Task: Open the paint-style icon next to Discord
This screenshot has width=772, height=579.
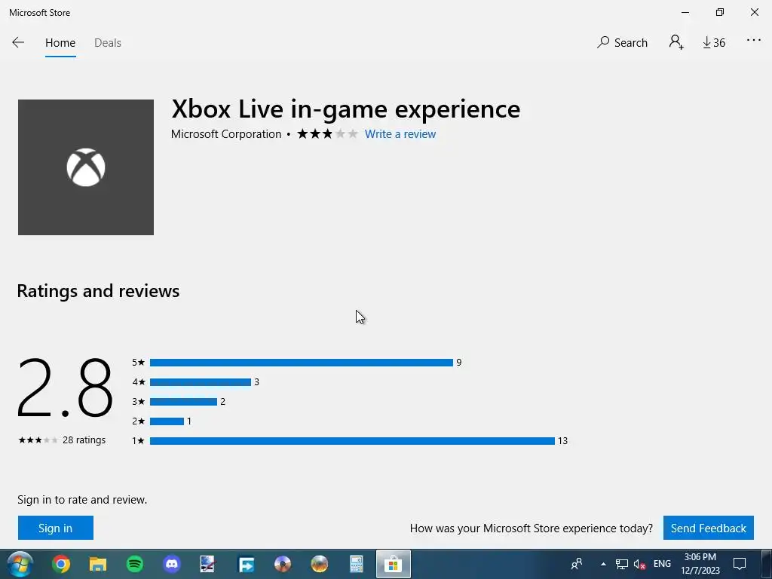Action: pos(208,564)
